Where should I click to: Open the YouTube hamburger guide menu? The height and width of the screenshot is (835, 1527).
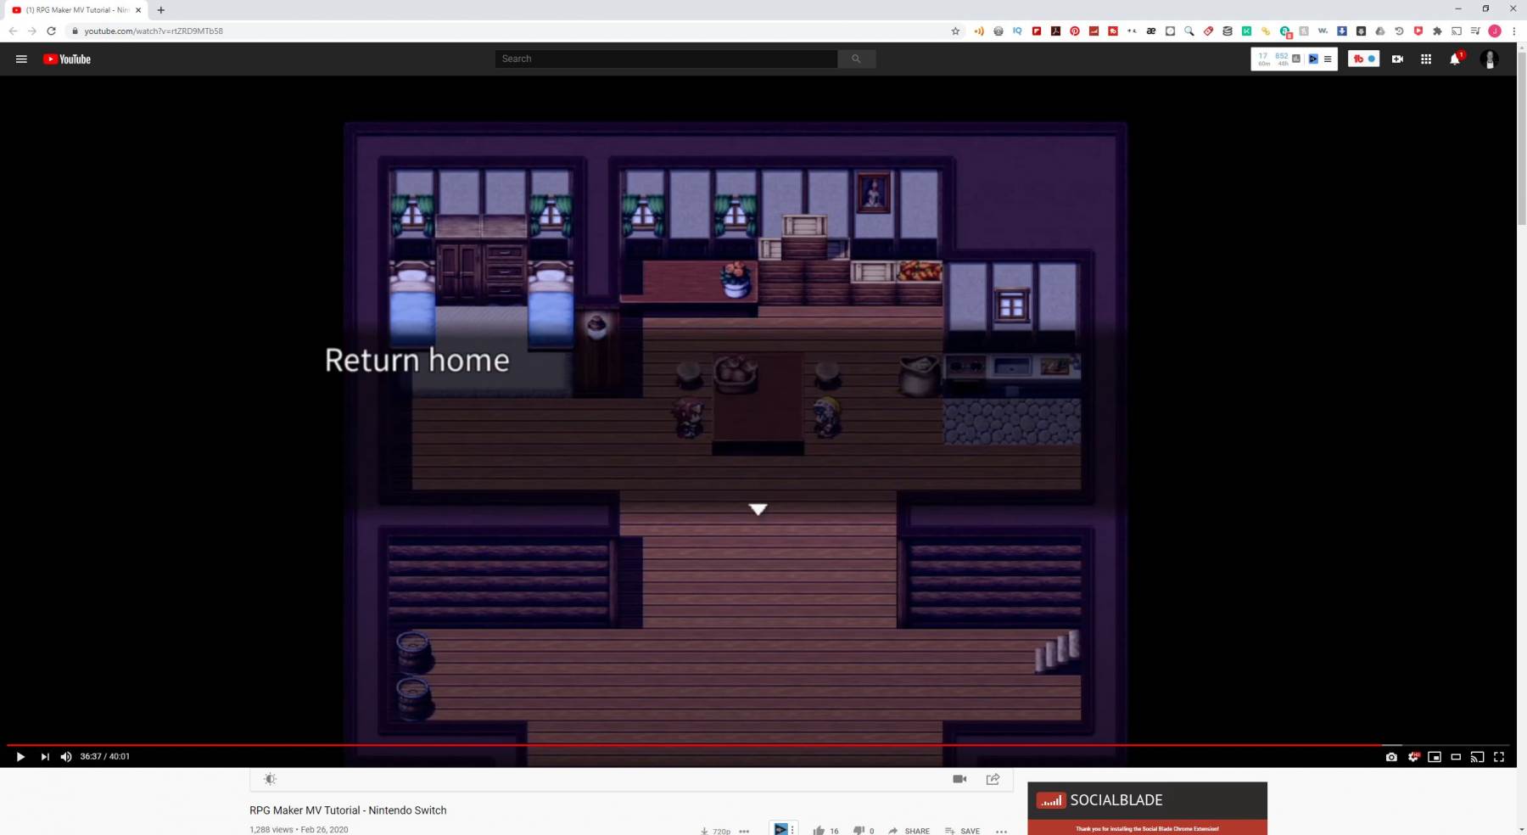tap(22, 59)
